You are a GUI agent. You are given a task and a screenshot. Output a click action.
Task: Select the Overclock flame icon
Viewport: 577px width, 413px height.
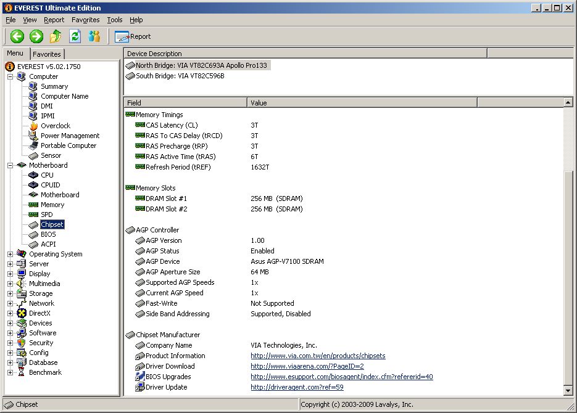[x=33, y=126]
